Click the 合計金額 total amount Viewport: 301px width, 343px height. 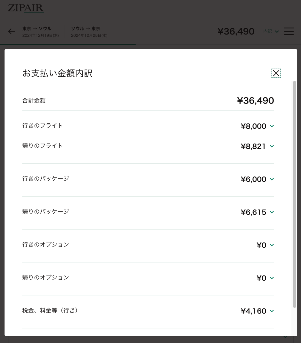(255, 101)
